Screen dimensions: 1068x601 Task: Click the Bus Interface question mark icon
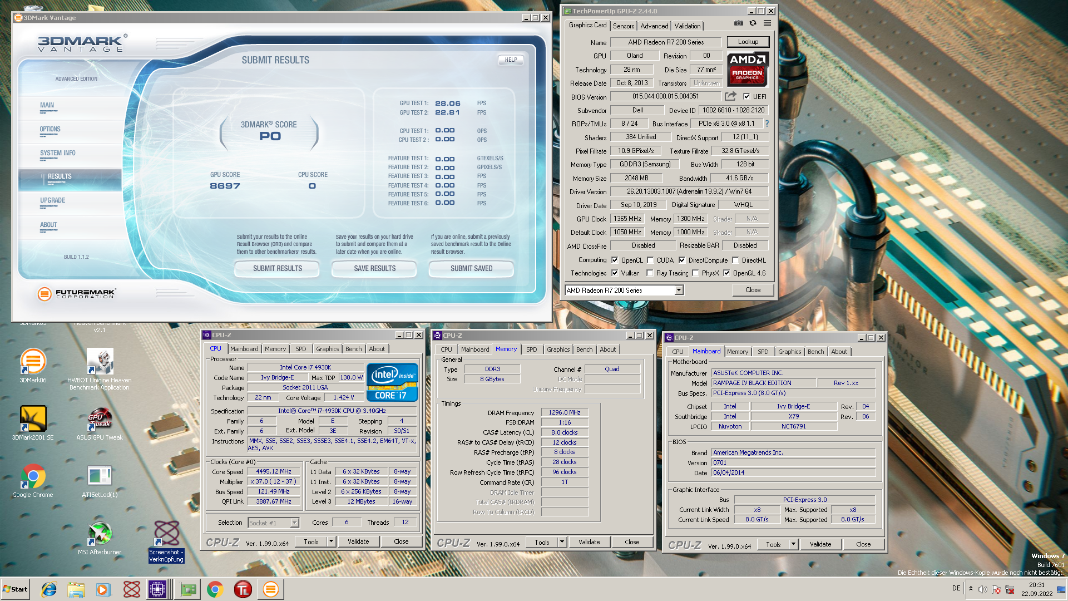[x=767, y=124]
